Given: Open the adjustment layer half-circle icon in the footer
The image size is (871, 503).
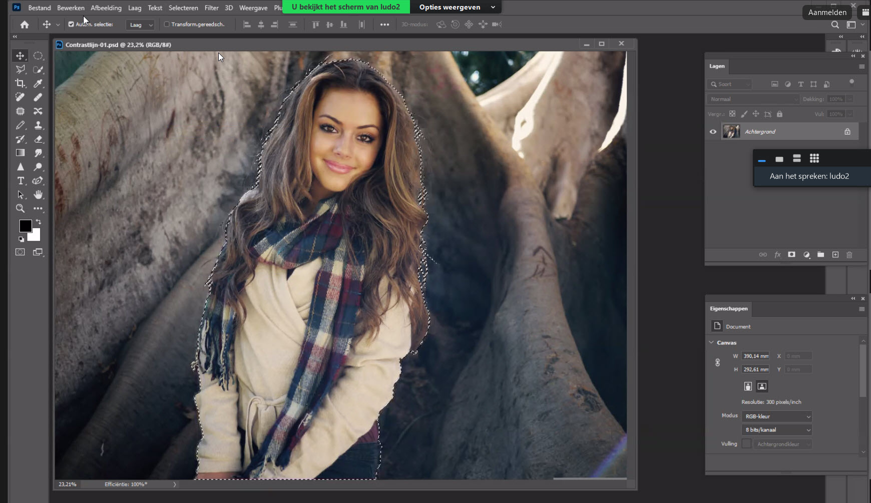Looking at the screenshot, I should [x=806, y=255].
